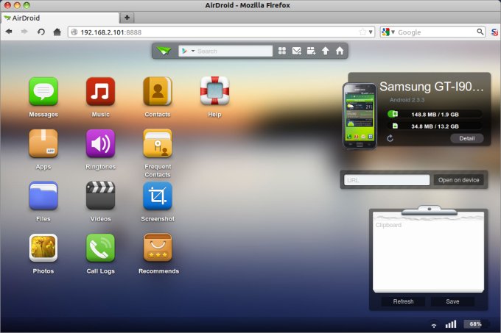
Task: Open the Files folder icon
Action: [x=43, y=196]
